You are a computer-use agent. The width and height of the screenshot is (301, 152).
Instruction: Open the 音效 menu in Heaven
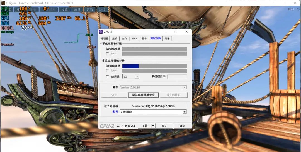90,9
